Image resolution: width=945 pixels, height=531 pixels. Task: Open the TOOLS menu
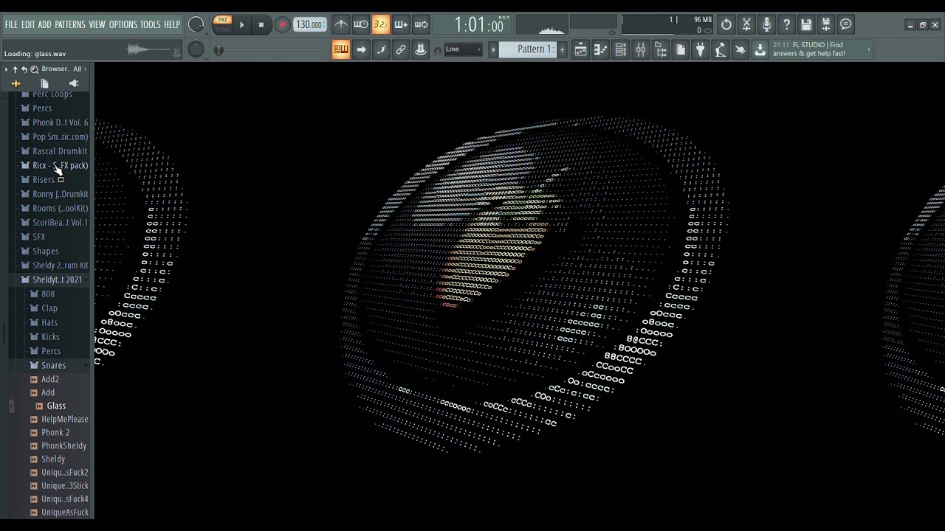click(x=151, y=25)
